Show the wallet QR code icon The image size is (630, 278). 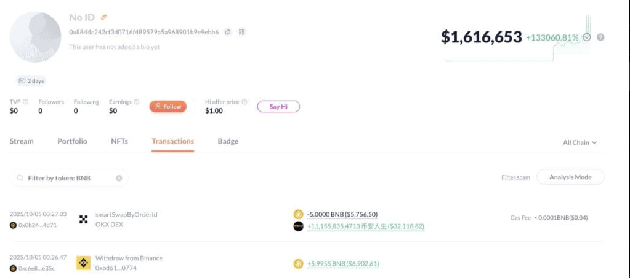point(241,32)
